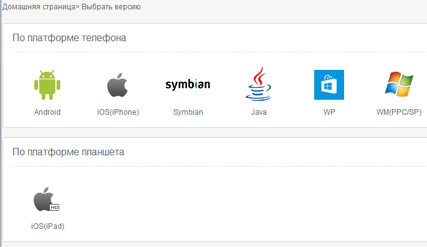The width and height of the screenshot is (427, 247).
Task: Click the Выбрать версию breadcrumb text
Action: (x=111, y=6)
